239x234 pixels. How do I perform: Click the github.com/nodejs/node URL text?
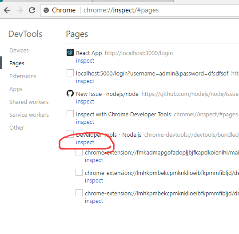click(x=190, y=94)
